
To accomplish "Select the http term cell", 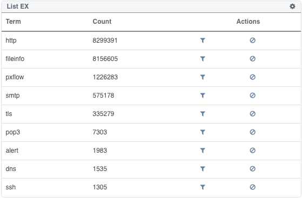I will 11,40.
